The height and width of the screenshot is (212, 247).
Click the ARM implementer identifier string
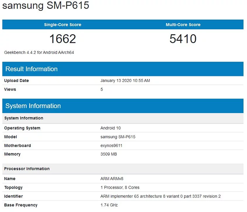(x=160, y=196)
